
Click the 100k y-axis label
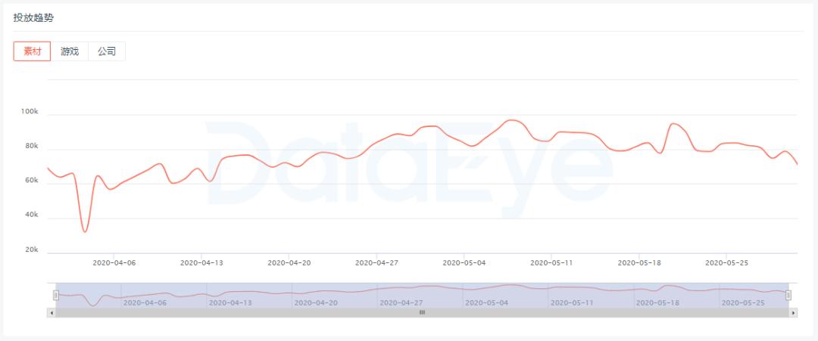click(x=30, y=112)
